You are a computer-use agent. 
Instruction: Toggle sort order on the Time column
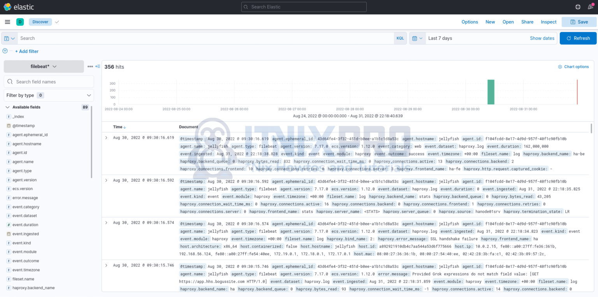point(120,127)
